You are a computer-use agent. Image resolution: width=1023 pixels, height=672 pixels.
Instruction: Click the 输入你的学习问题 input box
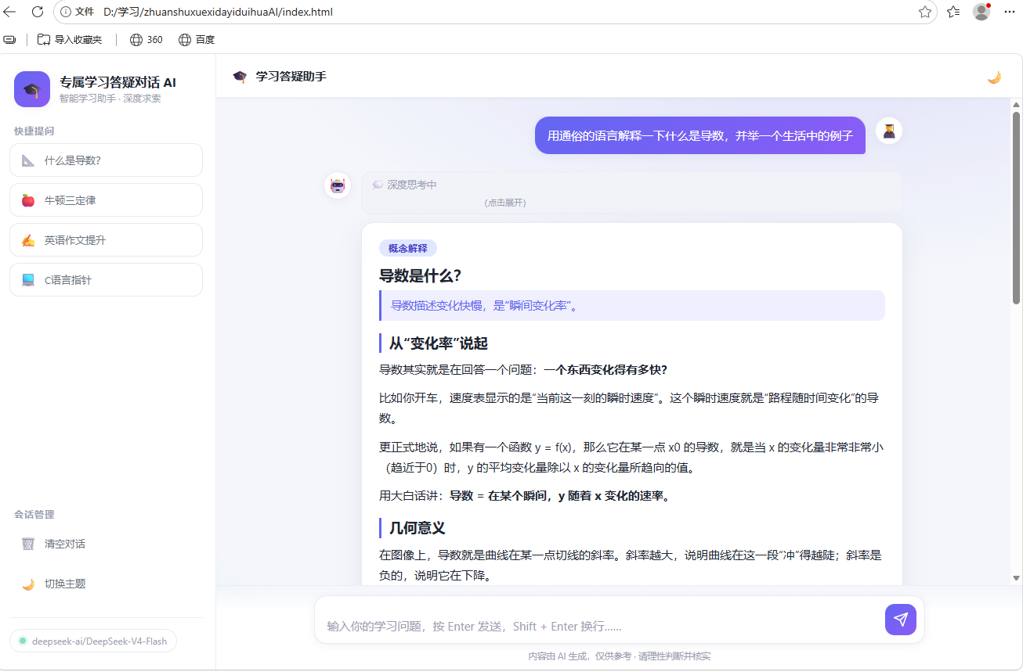pyautogui.click(x=602, y=626)
